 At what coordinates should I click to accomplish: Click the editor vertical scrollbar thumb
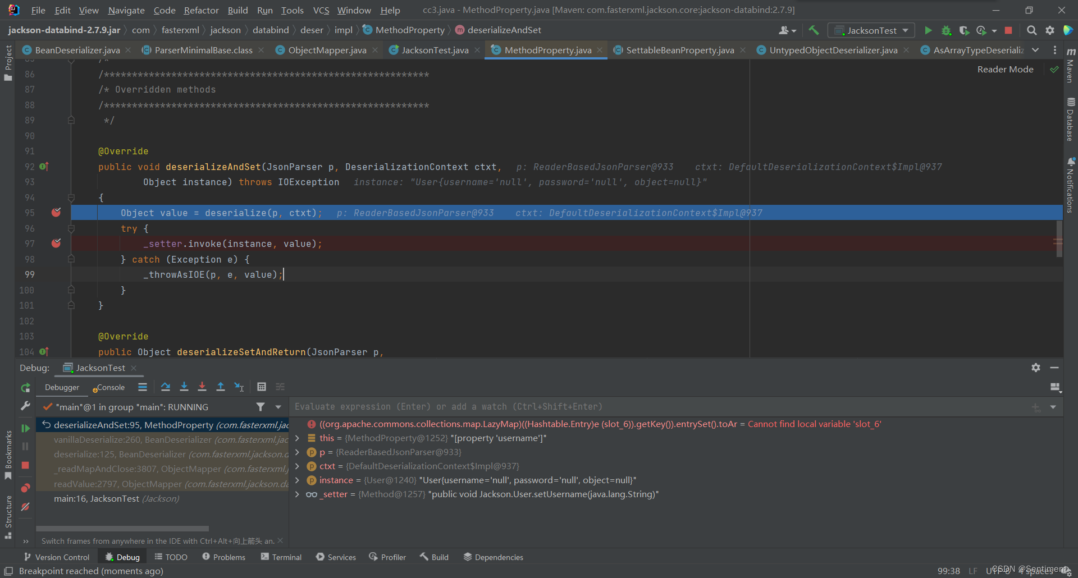pos(1060,238)
